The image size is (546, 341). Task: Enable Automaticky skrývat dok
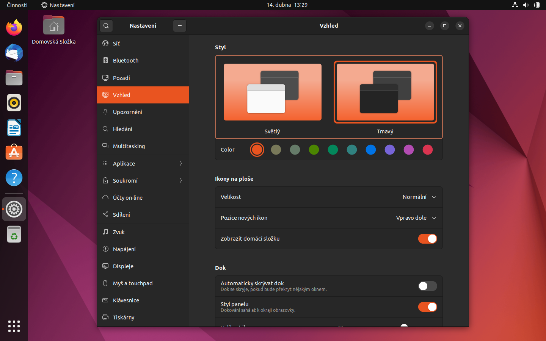(x=427, y=286)
